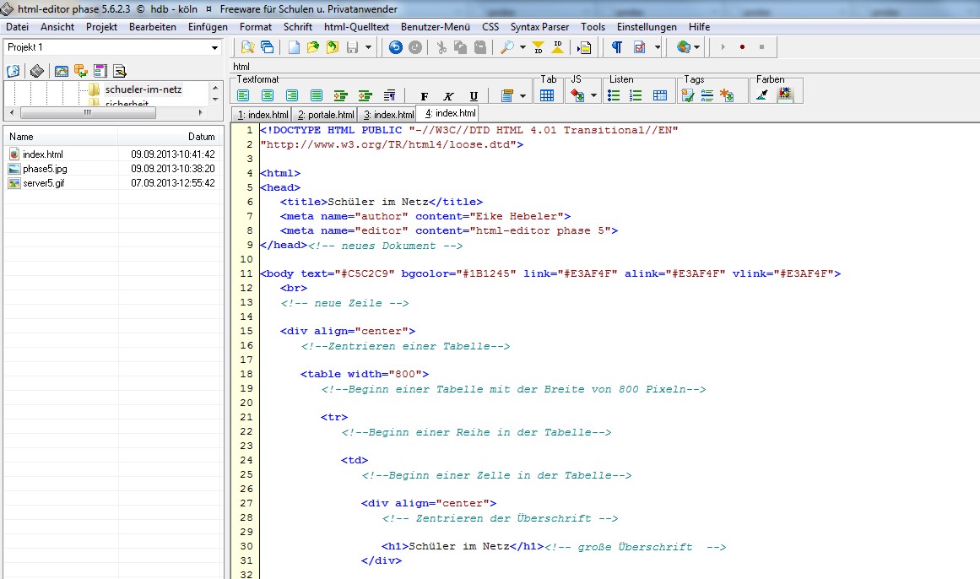Expand the save icon dropdown arrow

pyautogui.click(x=368, y=47)
